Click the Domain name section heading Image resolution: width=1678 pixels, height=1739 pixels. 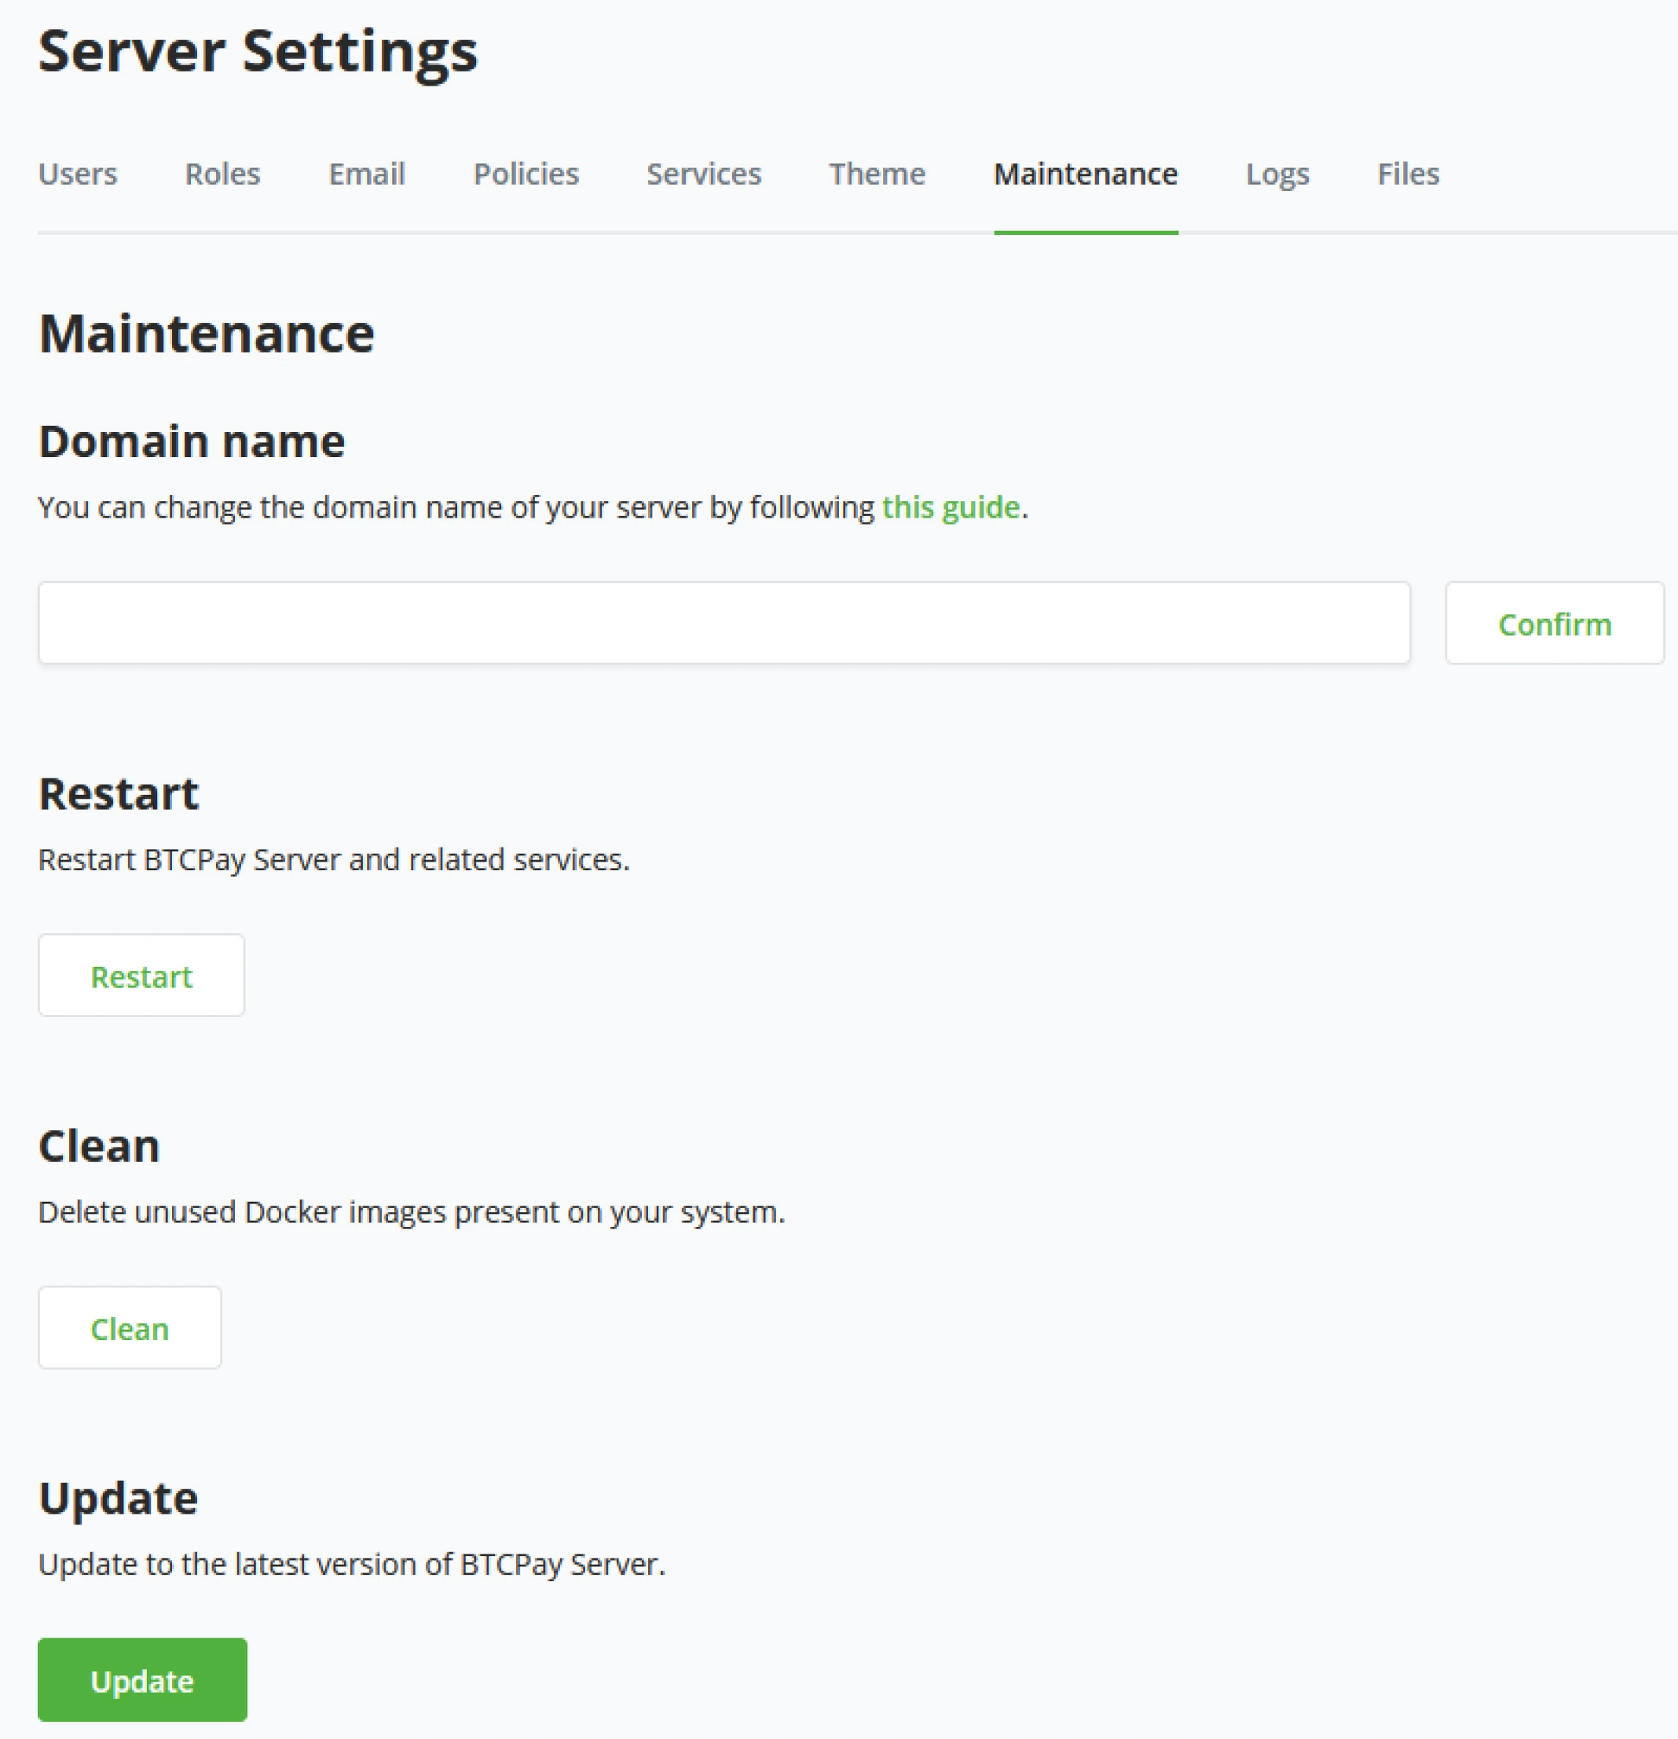click(x=192, y=442)
